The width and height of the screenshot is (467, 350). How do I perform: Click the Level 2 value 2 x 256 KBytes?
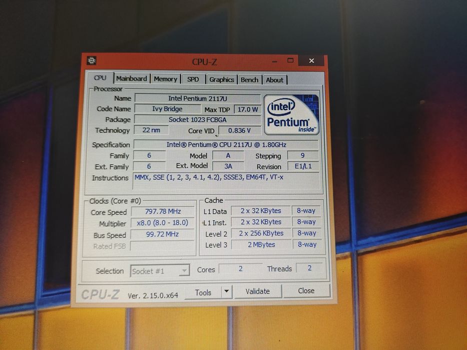pos(261,233)
